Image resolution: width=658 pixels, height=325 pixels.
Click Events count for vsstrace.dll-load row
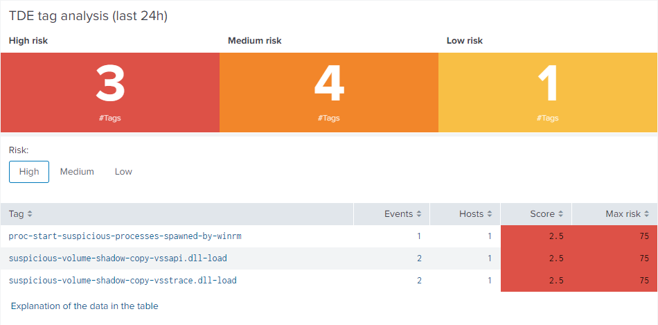(x=418, y=281)
